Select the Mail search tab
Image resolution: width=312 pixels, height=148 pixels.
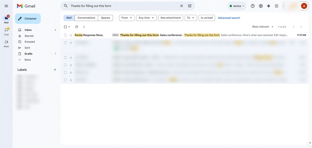point(69,18)
